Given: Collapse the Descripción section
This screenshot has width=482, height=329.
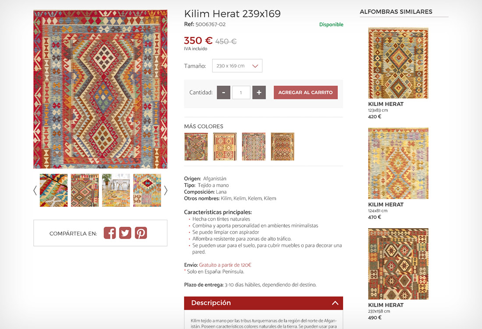Looking at the screenshot, I should click(335, 303).
